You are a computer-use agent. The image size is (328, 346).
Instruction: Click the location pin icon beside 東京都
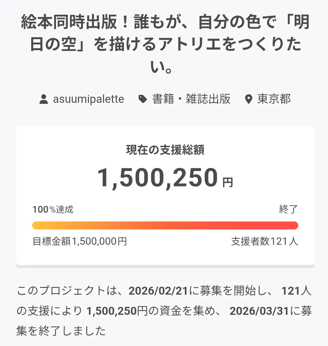point(249,99)
